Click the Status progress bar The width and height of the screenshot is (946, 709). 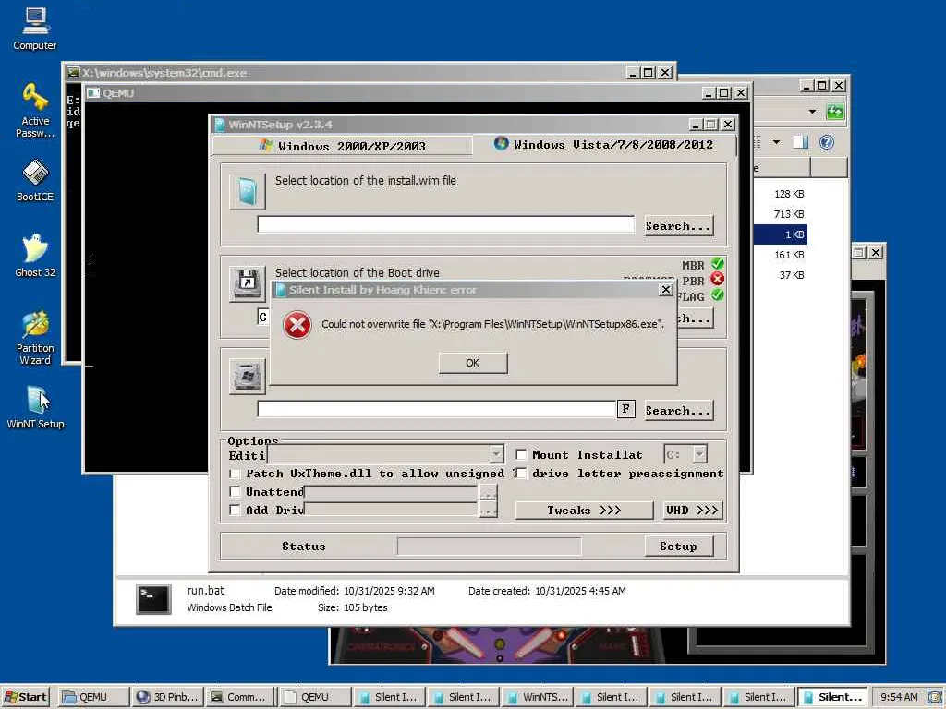(x=490, y=547)
